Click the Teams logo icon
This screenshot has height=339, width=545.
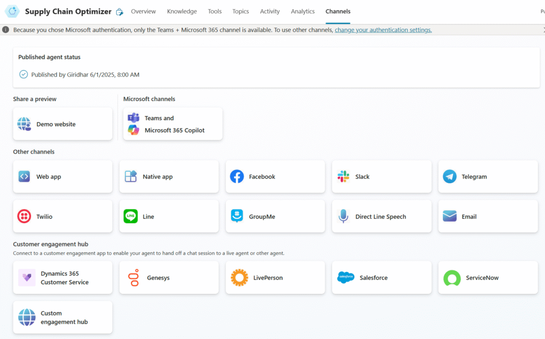[134, 118]
